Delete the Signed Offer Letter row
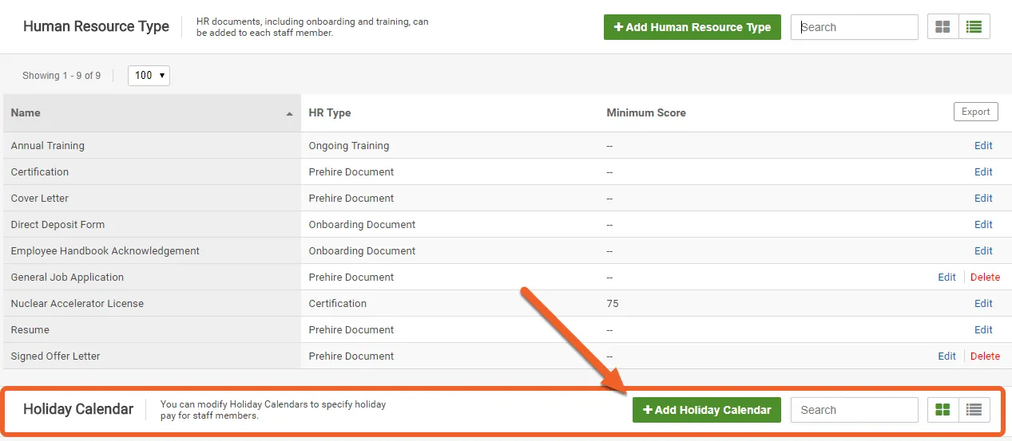The height and width of the screenshot is (441, 1012). click(x=985, y=356)
